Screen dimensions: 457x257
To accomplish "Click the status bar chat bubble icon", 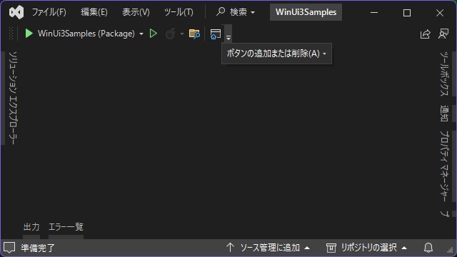I will coord(9,248).
